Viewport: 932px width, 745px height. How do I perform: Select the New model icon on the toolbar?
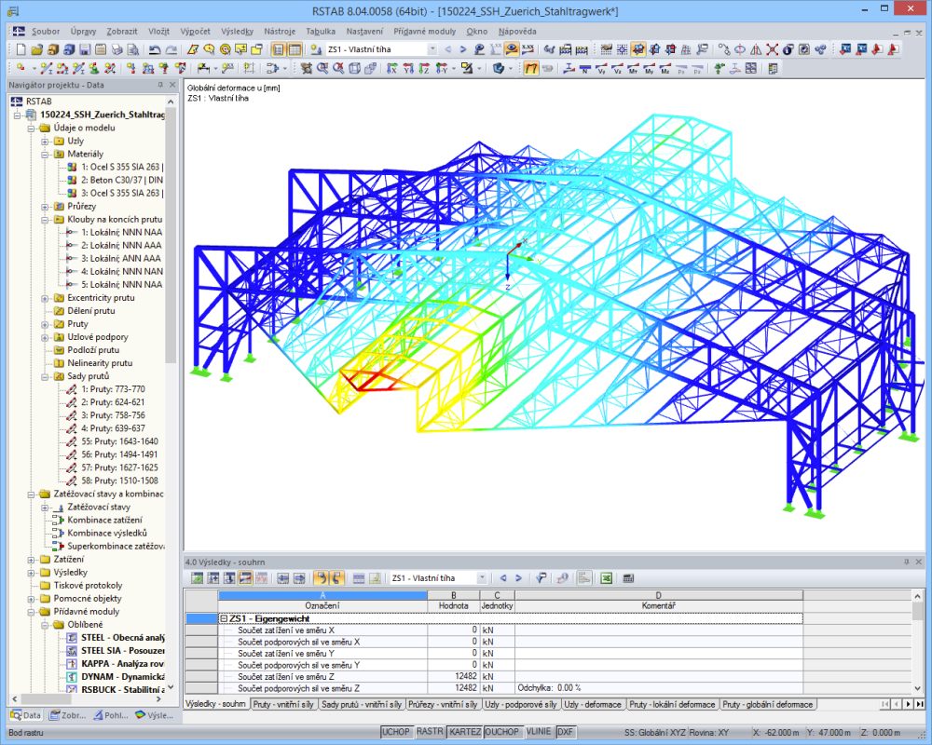[21, 47]
